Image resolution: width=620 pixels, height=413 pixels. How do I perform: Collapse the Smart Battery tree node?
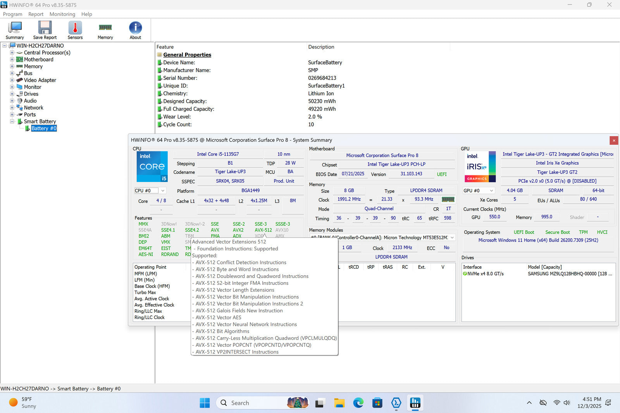(12, 122)
